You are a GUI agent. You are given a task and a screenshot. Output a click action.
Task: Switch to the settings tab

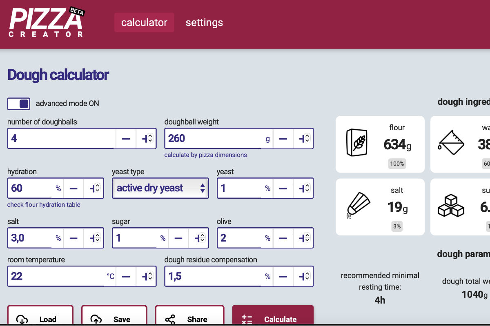point(204,22)
